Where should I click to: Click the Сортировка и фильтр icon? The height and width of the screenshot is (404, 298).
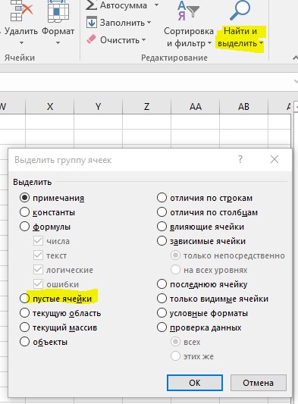pyautogui.click(x=188, y=11)
